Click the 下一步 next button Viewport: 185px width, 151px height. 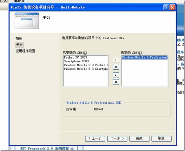(x=117, y=139)
